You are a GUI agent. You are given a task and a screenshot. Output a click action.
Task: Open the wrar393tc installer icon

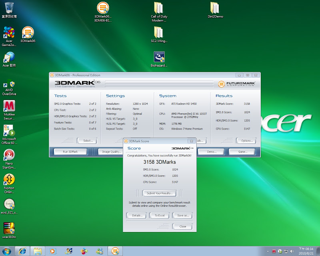(x=9, y=230)
